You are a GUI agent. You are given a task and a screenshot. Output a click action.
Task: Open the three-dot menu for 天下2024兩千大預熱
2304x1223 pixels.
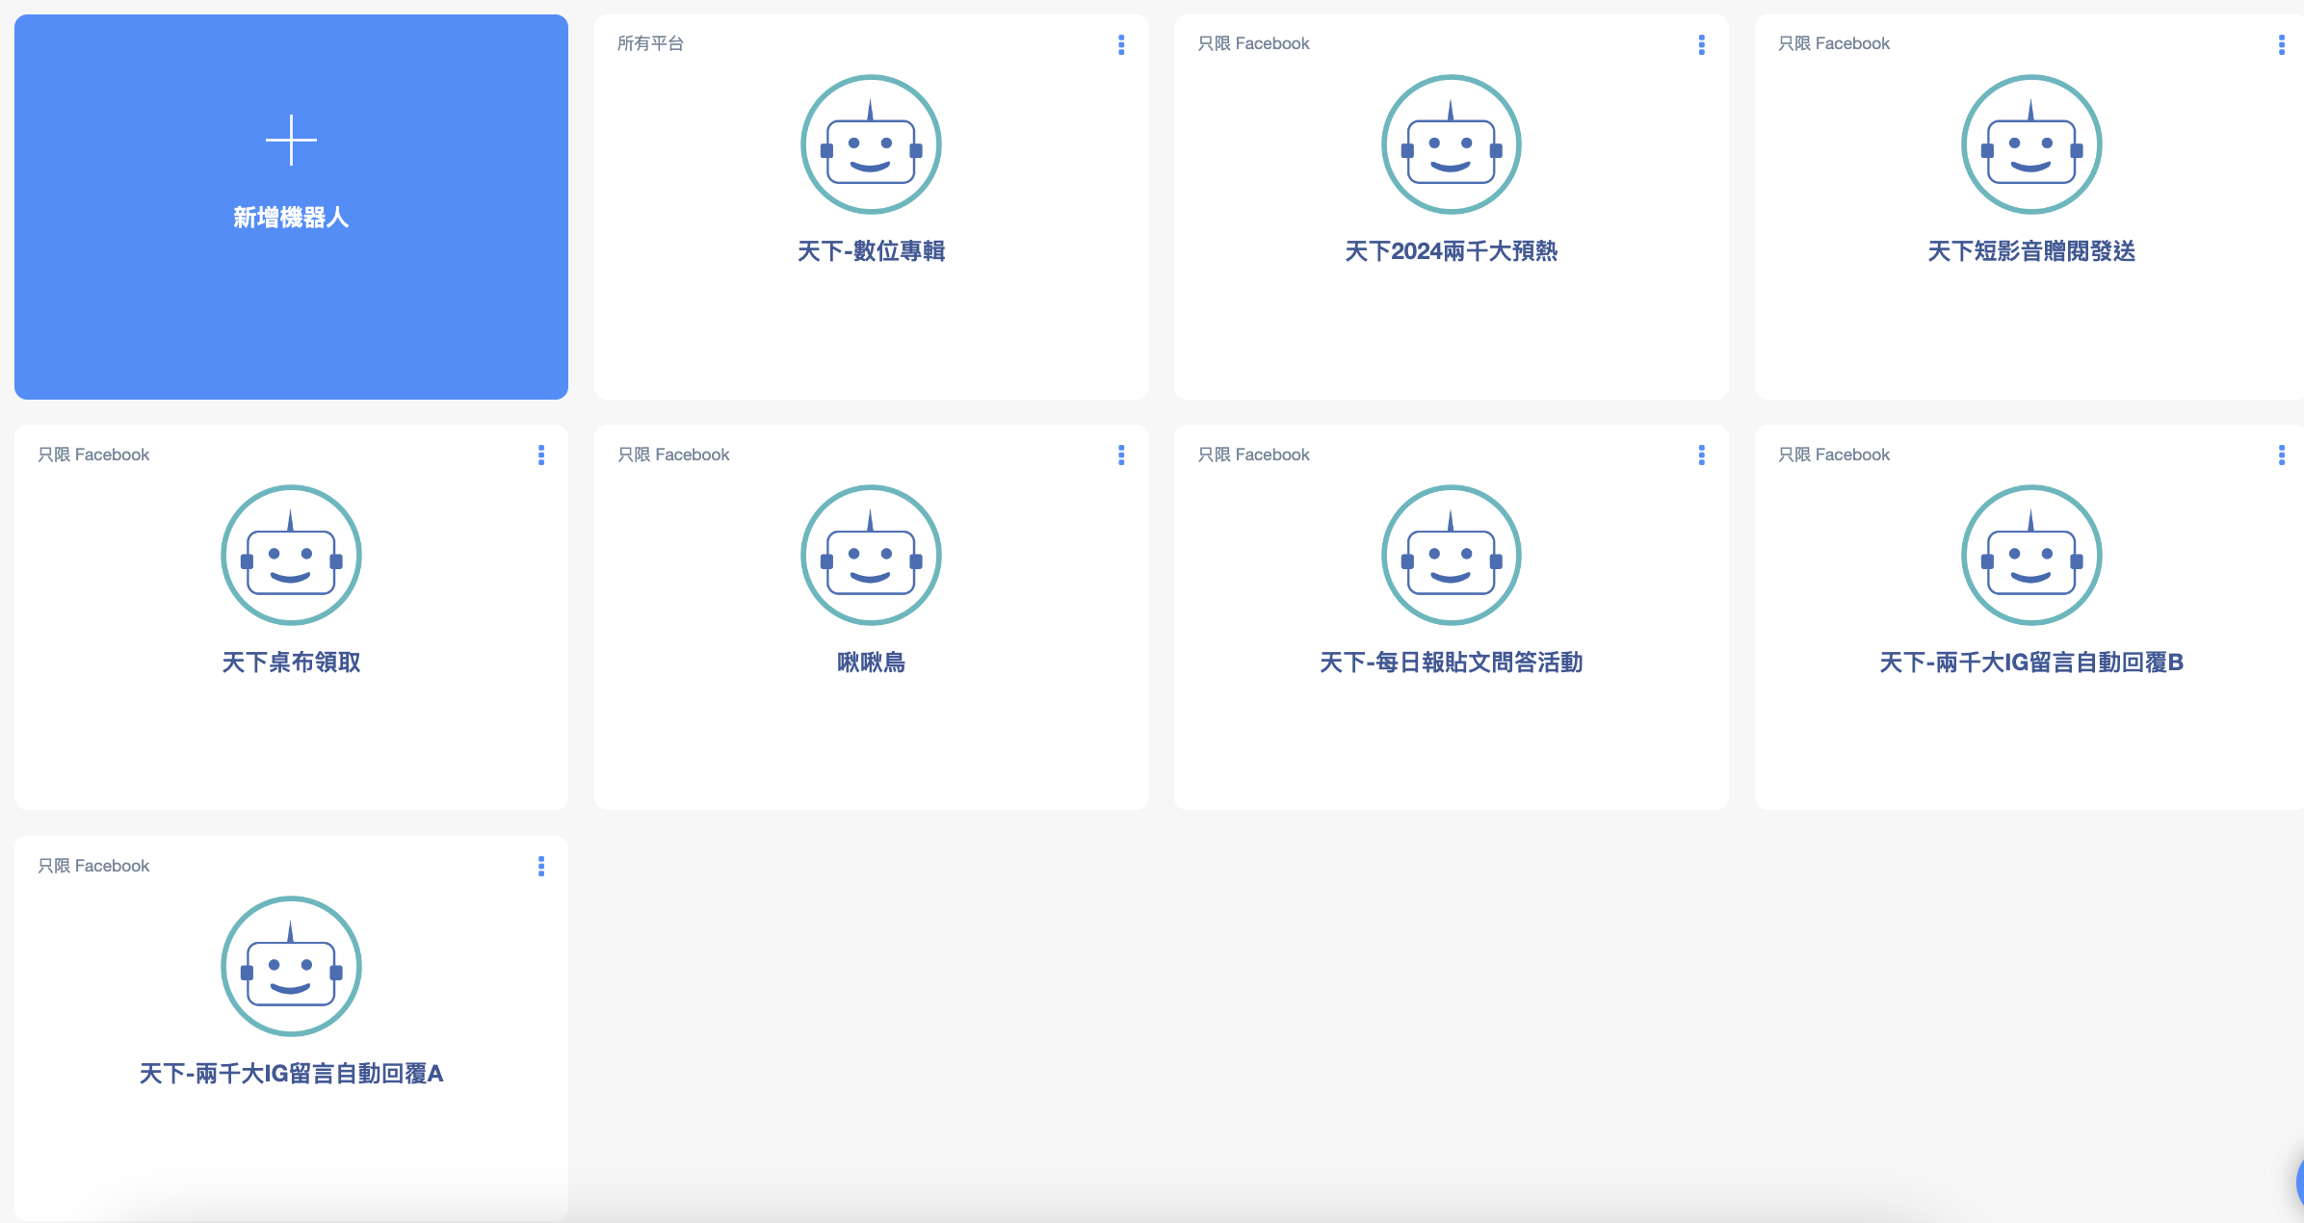[x=1702, y=44]
